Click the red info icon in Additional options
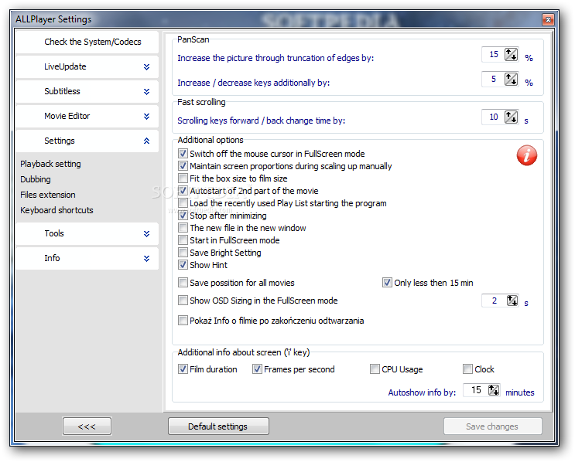This screenshot has height=462, width=575. coord(526,155)
